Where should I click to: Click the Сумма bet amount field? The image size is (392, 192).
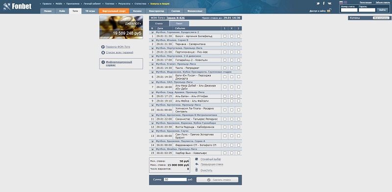point(175,179)
